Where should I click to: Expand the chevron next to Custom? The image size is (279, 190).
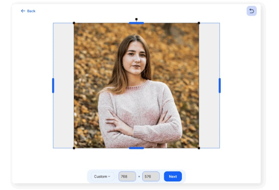(x=109, y=176)
